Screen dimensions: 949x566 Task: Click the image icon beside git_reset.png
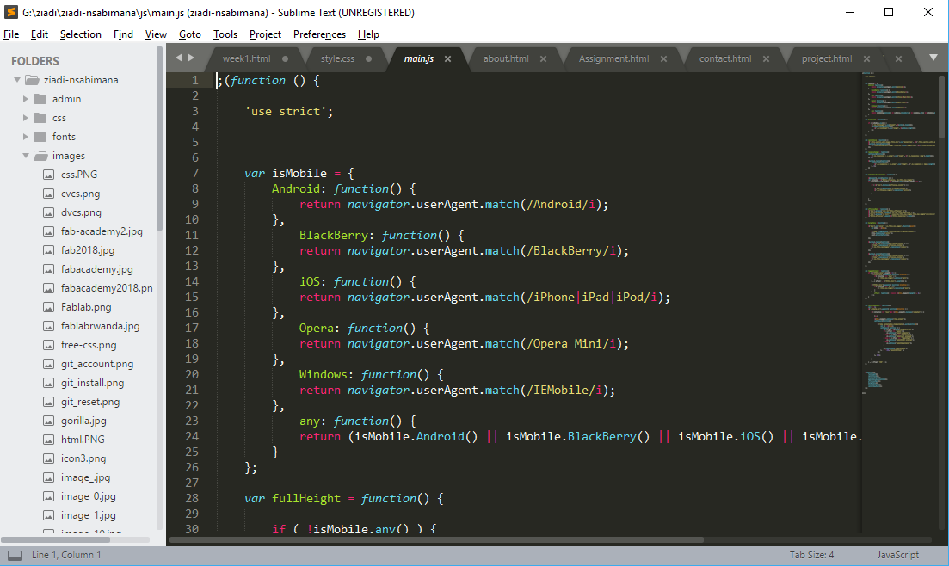pos(49,402)
